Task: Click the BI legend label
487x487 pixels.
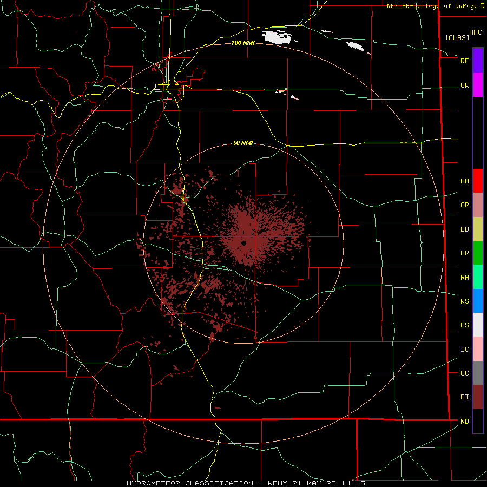Action: pos(464,397)
